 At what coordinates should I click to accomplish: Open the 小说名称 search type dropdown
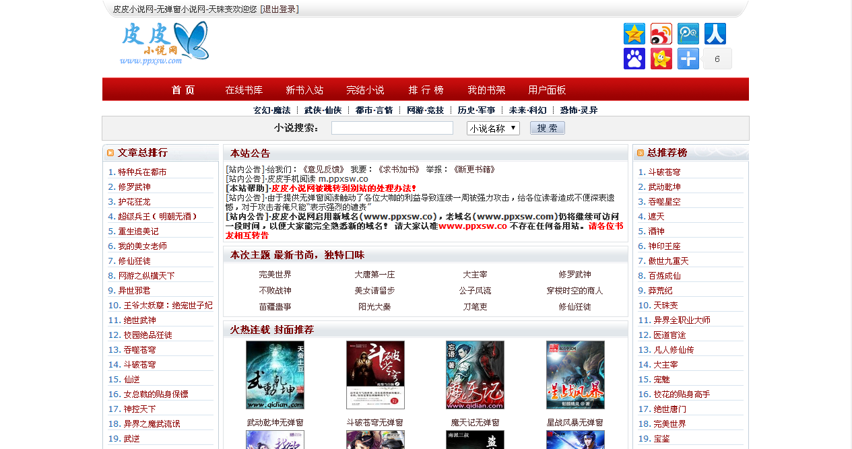pyautogui.click(x=493, y=128)
